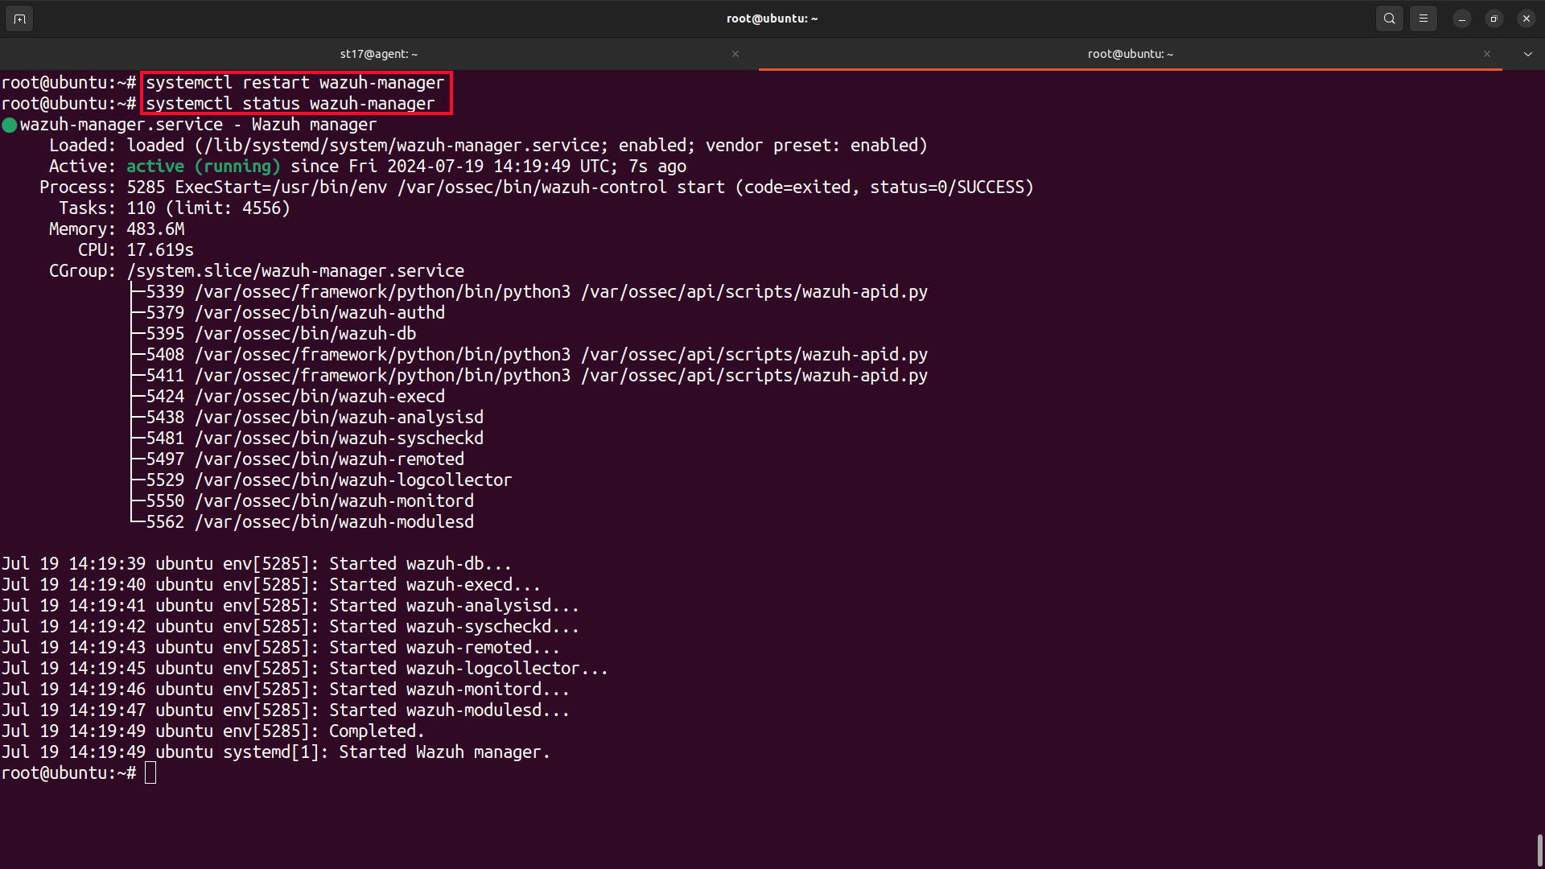Screen dimensions: 1545x869
Task: Click the 5379 wazuh-authd process line
Action: click(295, 313)
